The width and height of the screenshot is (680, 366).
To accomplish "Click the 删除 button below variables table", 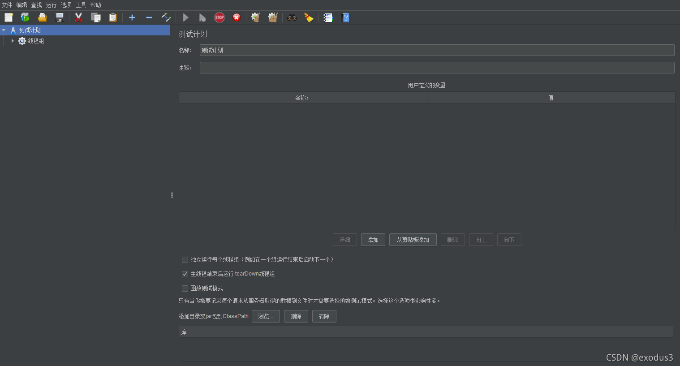I will [x=453, y=240].
